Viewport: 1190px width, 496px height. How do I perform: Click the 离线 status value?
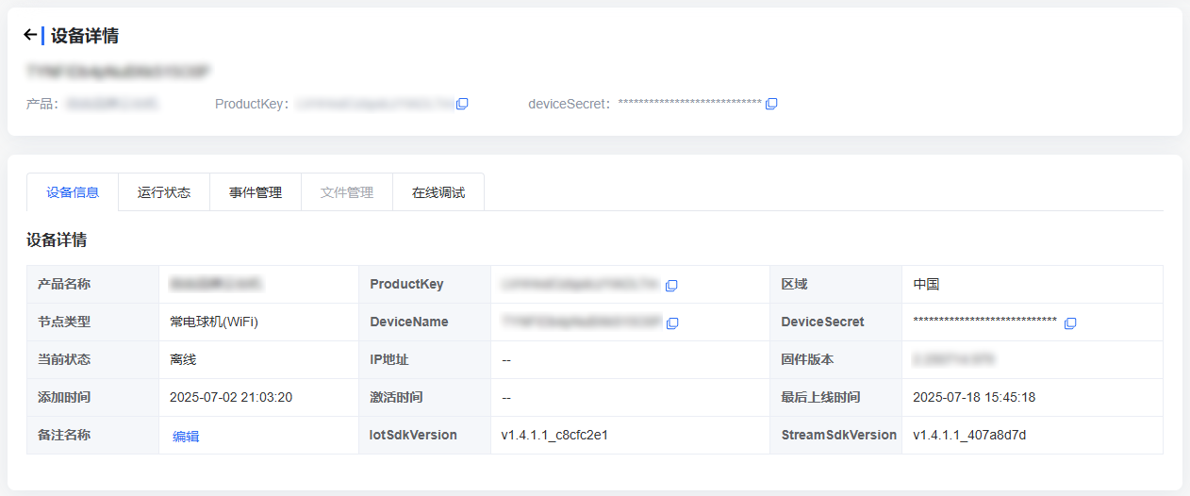(183, 359)
